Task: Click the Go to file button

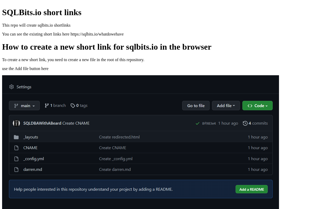Action: pyautogui.click(x=196, y=106)
